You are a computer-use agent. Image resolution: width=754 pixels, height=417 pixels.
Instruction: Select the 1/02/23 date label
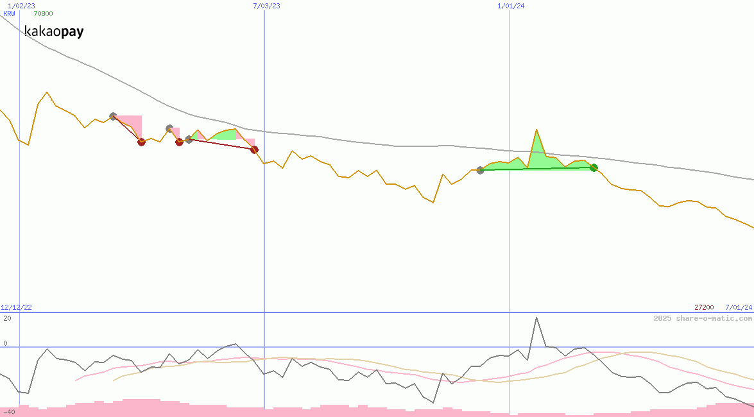click(x=21, y=6)
